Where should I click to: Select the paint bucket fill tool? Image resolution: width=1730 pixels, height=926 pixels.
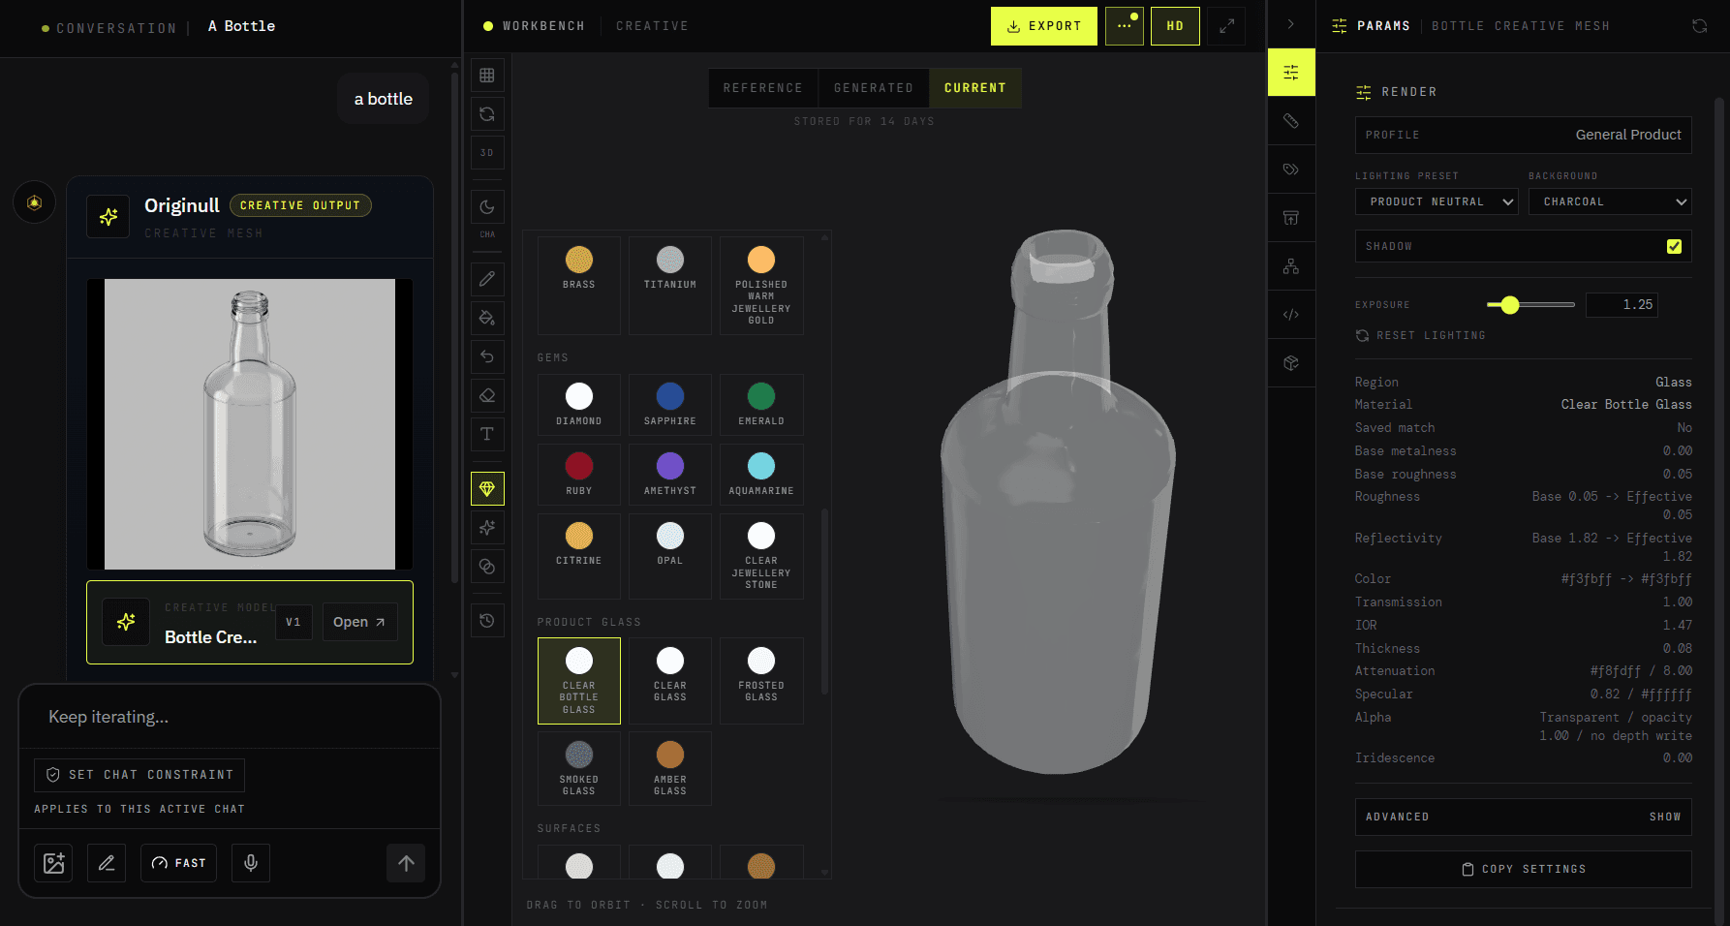pos(487,318)
